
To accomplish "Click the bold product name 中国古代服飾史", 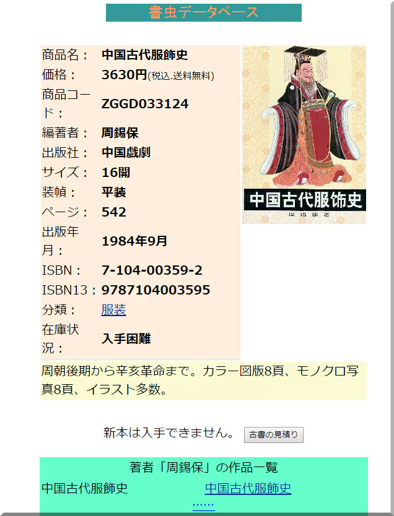I will point(144,54).
